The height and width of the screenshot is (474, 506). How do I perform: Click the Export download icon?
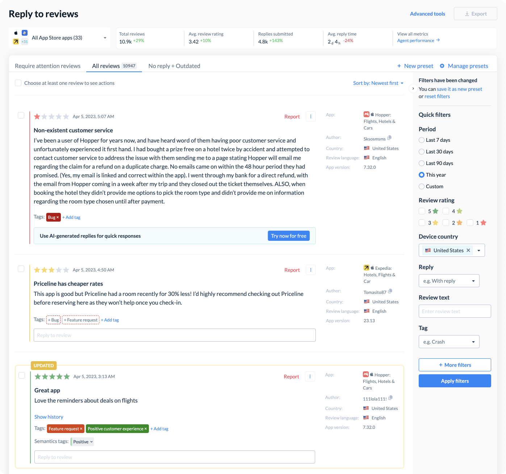point(467,13)
